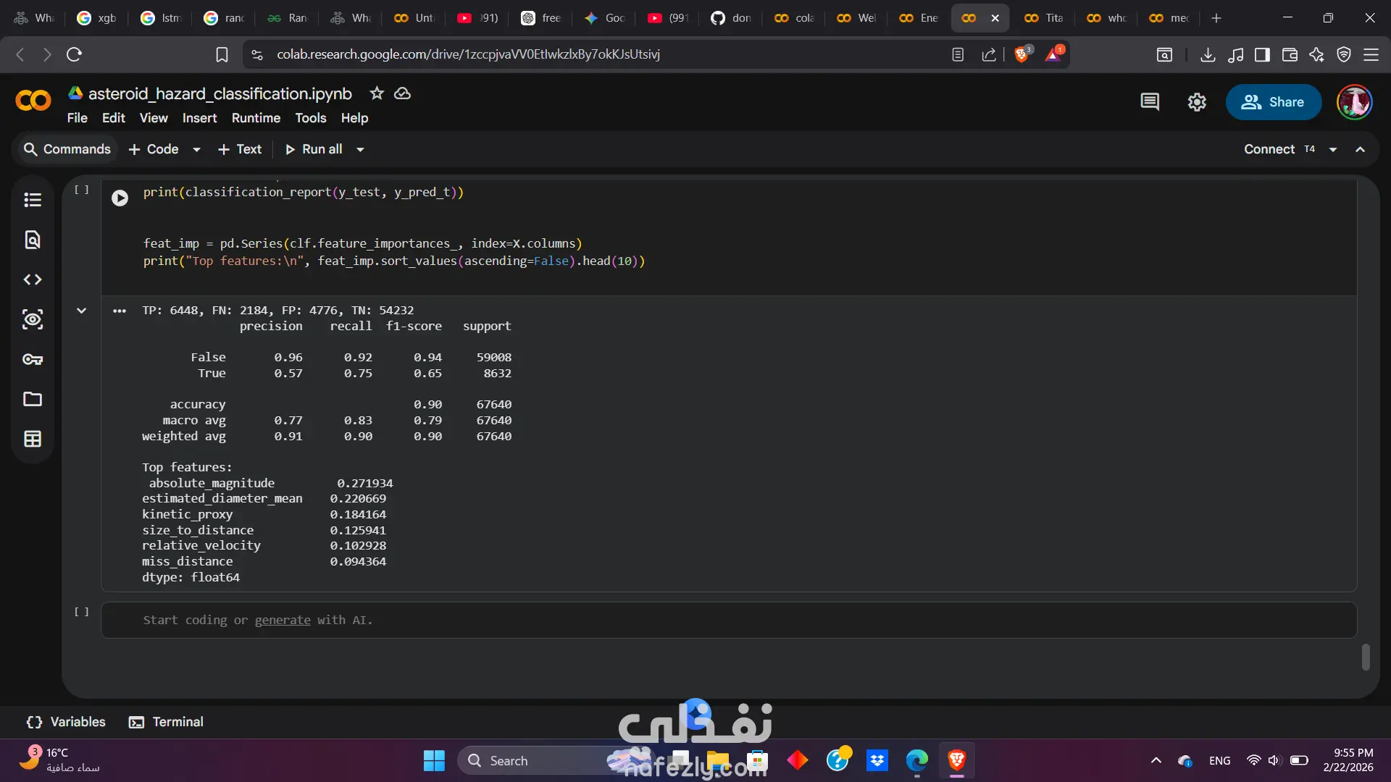Open the Connect runtime options dropdown
Image resolution: width=1391 pixels, height=782 pixels.
1333,150
